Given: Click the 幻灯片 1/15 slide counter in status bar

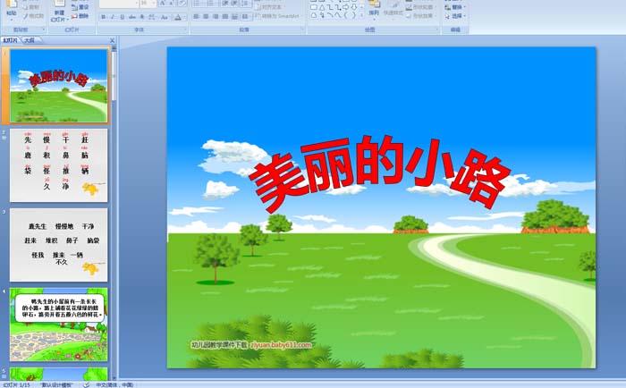Looking at the screenshot, I should pyautogui.click(x=17, y=384).
